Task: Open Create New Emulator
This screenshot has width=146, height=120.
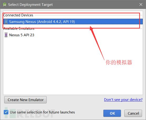Action: [25, 100]
